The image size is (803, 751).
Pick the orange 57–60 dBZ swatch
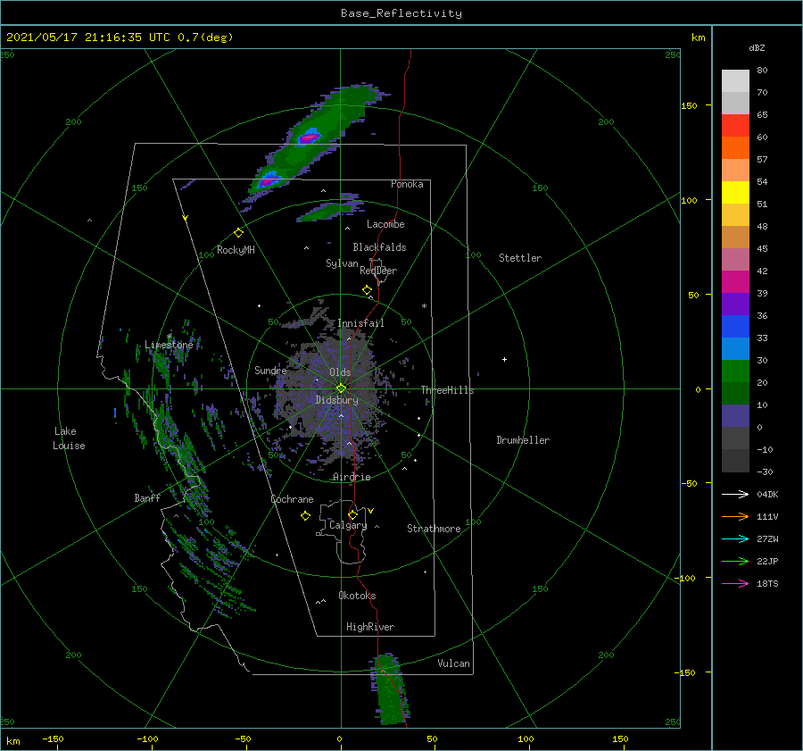pos(735,148)
